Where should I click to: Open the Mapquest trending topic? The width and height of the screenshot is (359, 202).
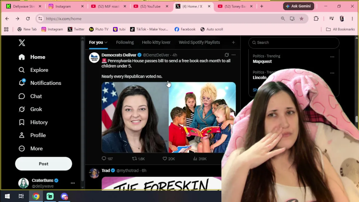(x=262, y=61)
